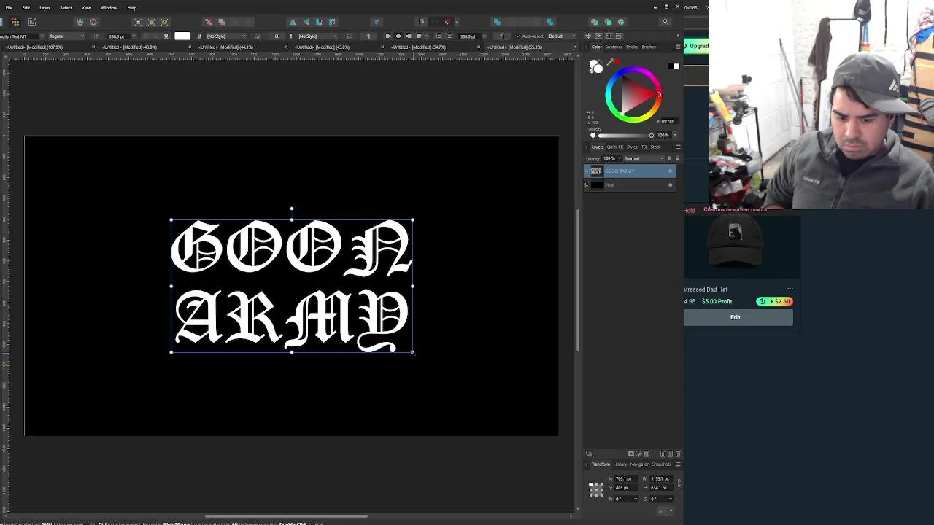
Task: Align text right
Action: pos(408,36)
